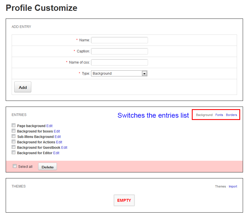Tick the Background for boxes checkbox
Image resolution: width=247 pixels, height=218 pixels.
[13, 131]
